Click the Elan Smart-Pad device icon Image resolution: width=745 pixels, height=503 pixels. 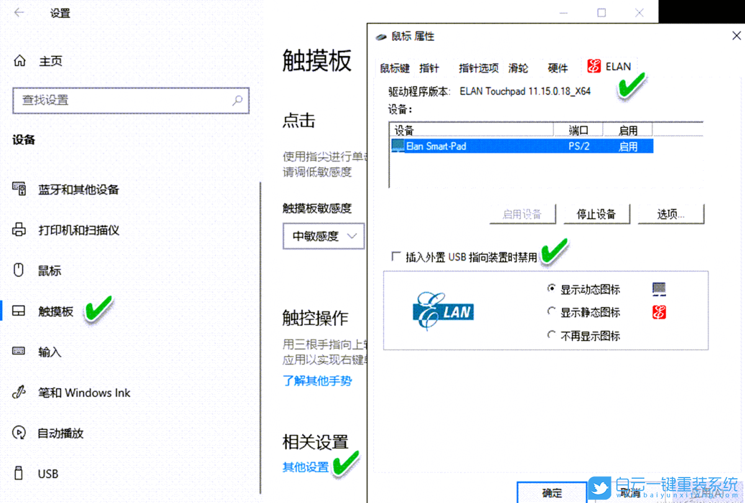point(397,146)
